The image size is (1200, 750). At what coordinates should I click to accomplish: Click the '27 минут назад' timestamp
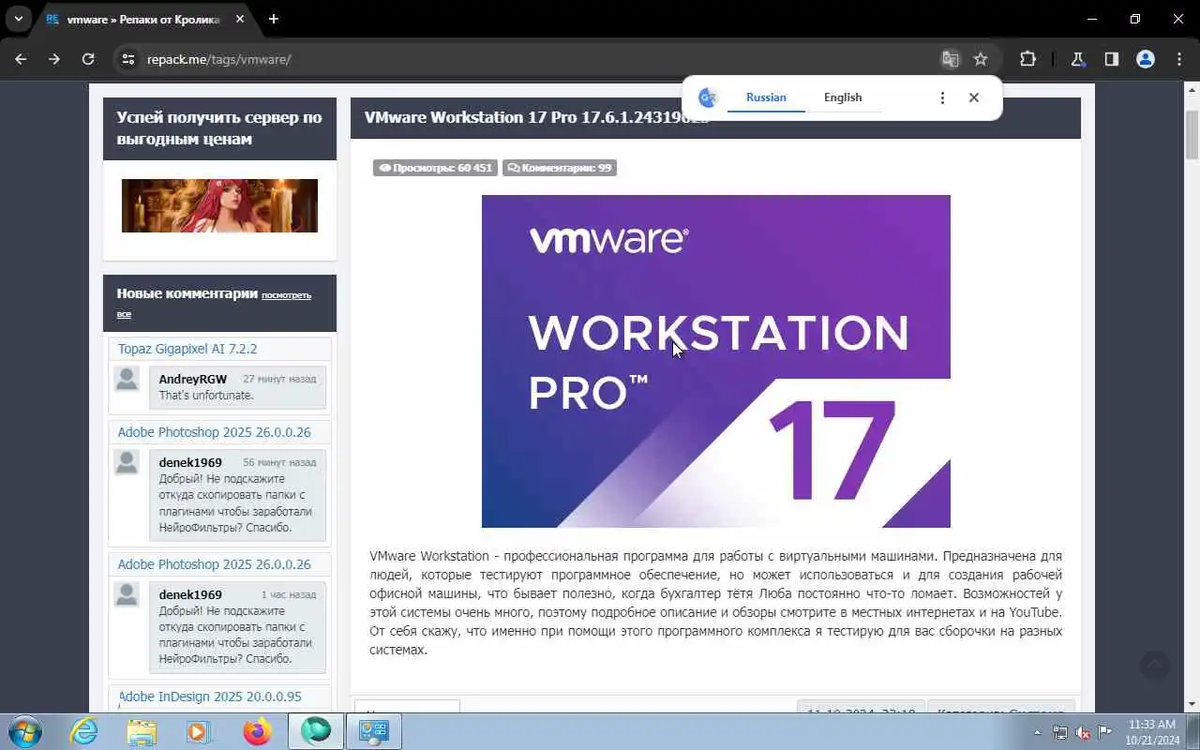279,379
